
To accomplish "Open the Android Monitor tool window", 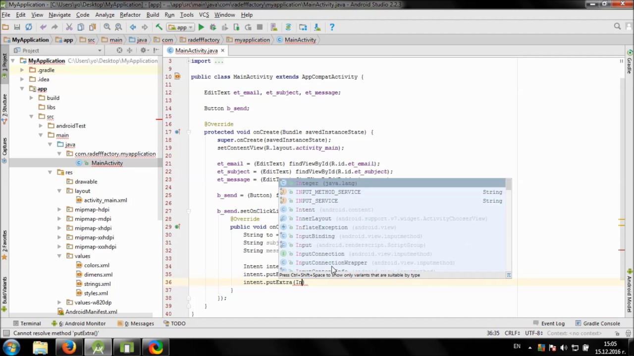I will point(78,323).
